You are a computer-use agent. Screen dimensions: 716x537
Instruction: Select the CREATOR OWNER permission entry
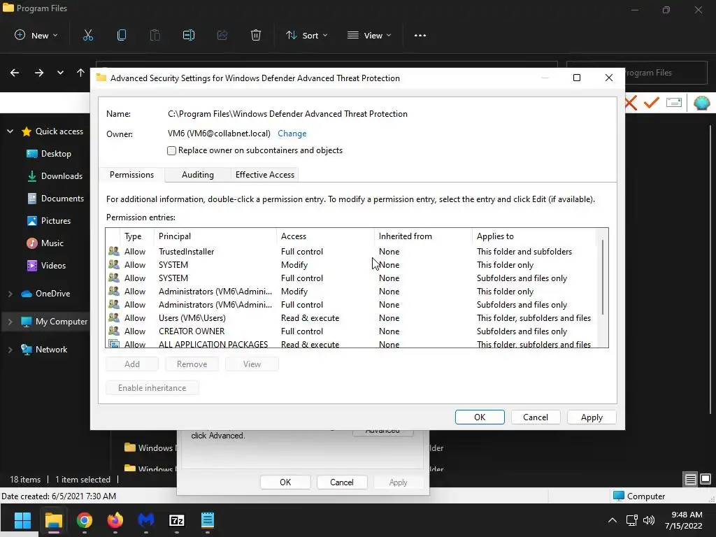point(351,331)
